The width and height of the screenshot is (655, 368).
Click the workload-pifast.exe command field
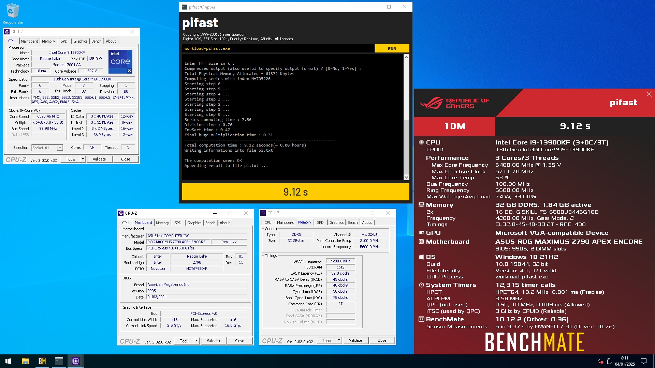(x=278, y=48)
